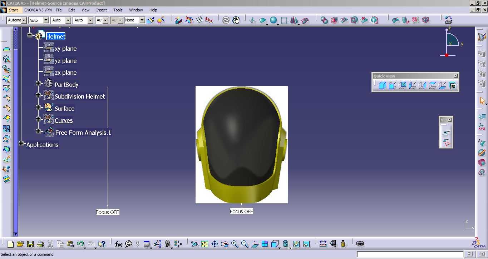Open the Formula f(x) tool

point(119,244)
